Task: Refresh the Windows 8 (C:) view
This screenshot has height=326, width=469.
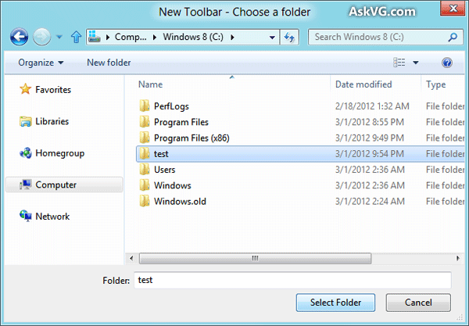Action: coord(289,38)
